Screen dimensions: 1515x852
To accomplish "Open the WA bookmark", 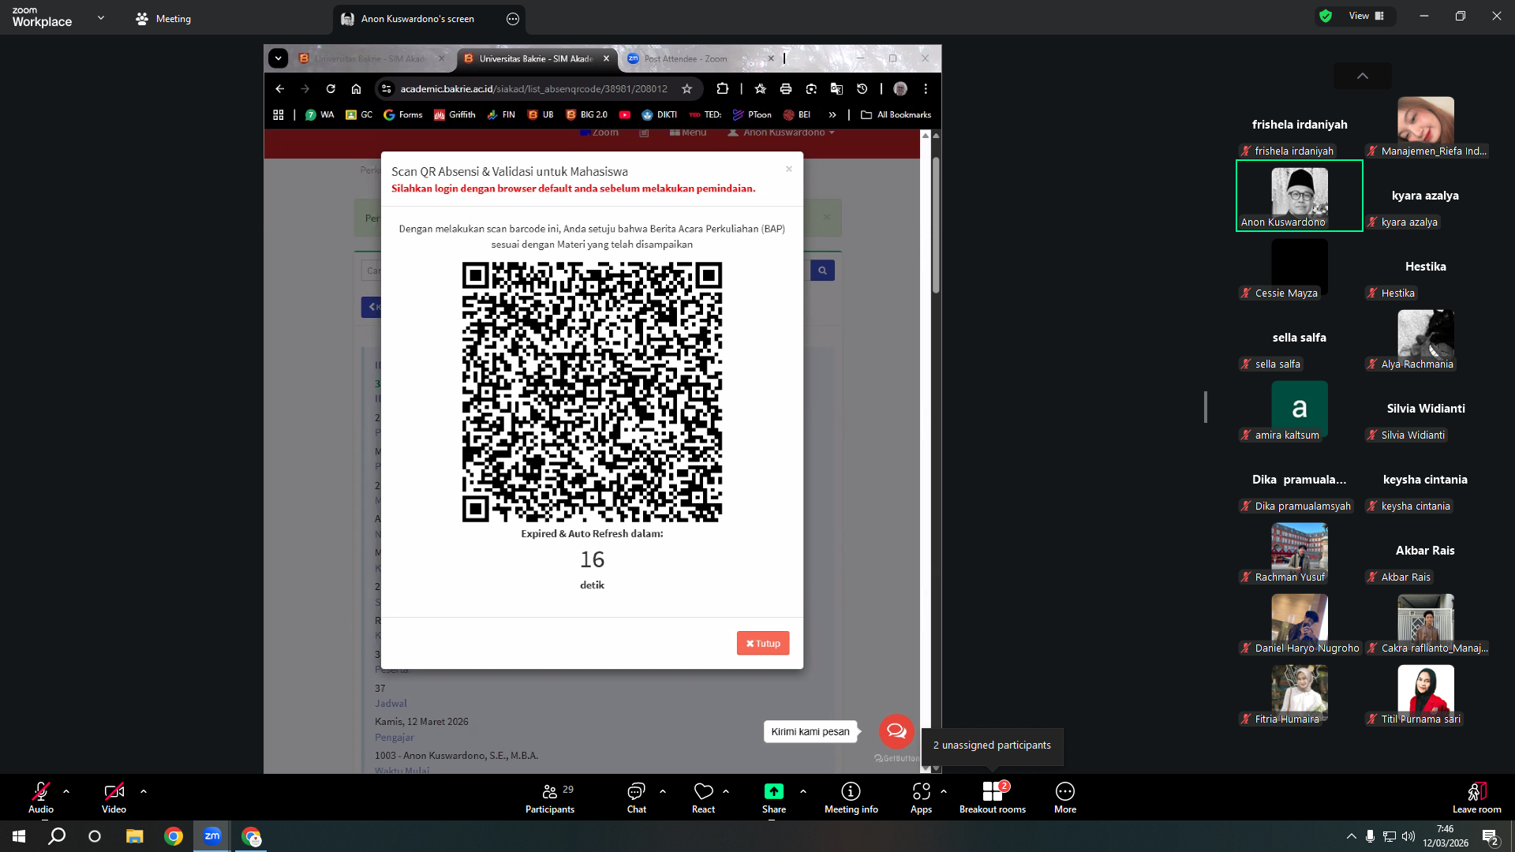I will 320,115.
